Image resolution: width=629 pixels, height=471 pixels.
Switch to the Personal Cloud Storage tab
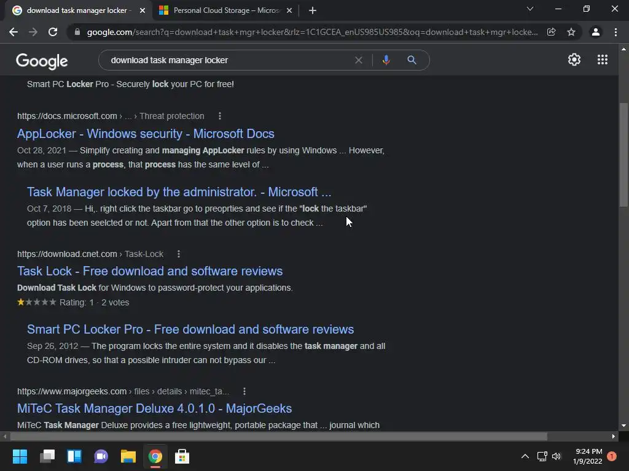(x=226, y=10)
